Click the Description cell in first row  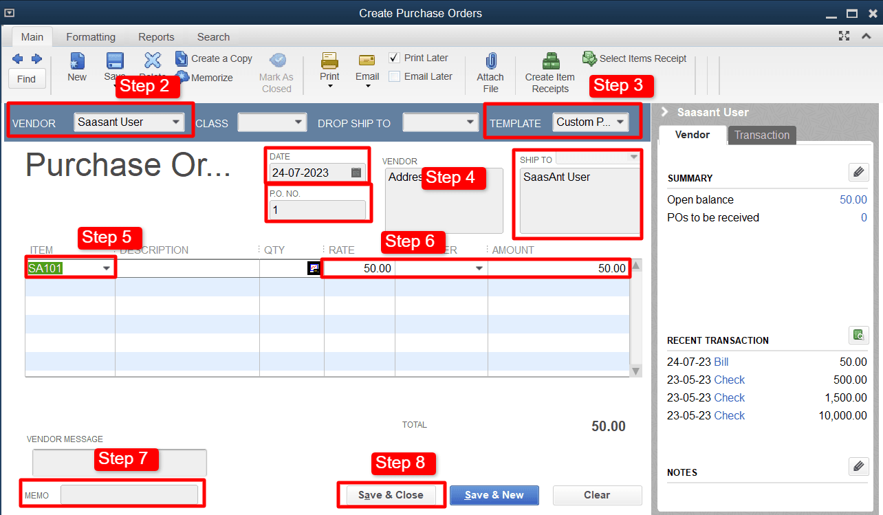click(x=187, y=268)
